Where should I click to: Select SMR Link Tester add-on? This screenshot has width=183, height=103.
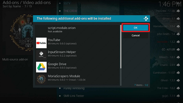coord(74,96)
